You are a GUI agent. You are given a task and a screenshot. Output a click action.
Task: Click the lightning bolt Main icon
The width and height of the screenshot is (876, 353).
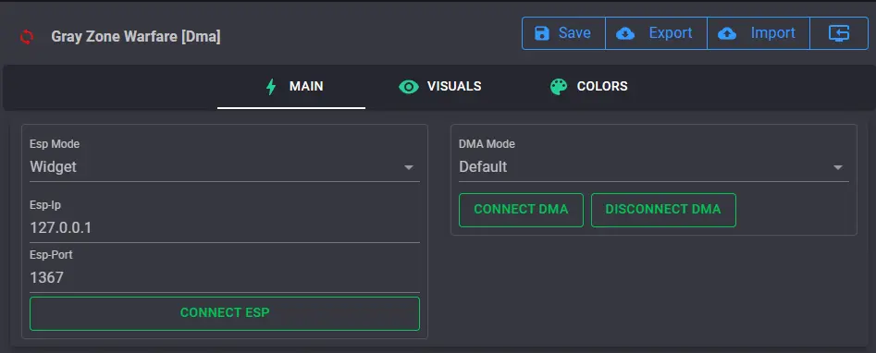(271, 87)
